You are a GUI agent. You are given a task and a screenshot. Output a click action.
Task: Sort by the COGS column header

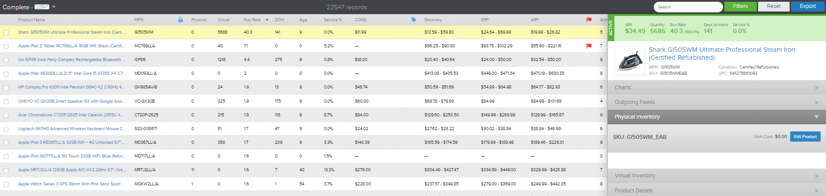(361, 20)
